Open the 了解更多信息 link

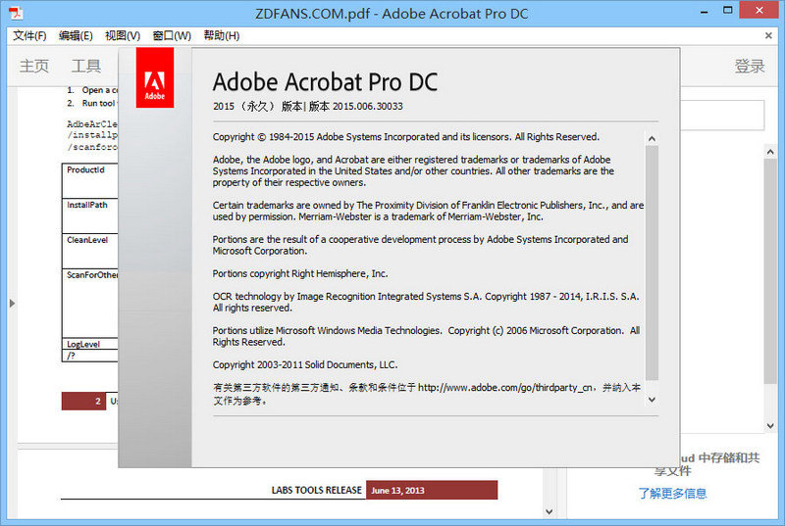pyautogui.click(x=672, y=494)
